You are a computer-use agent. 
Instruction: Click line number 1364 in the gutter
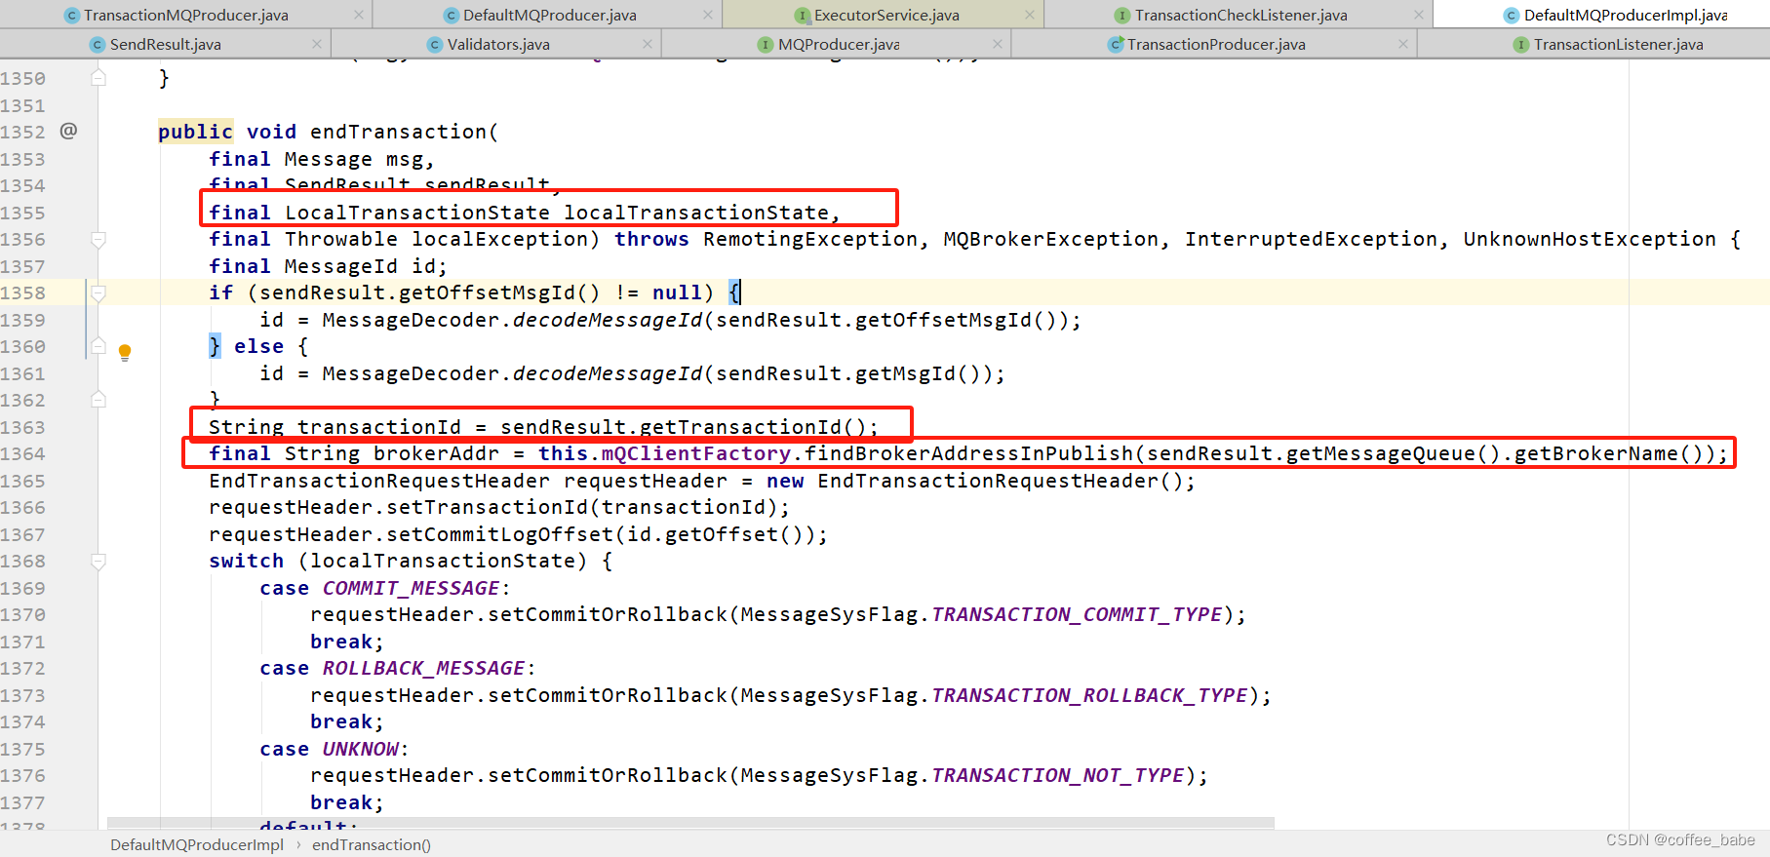(x=23, y=453)
